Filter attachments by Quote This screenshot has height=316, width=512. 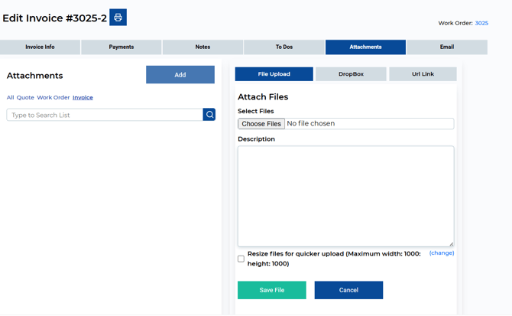[25, 98]
